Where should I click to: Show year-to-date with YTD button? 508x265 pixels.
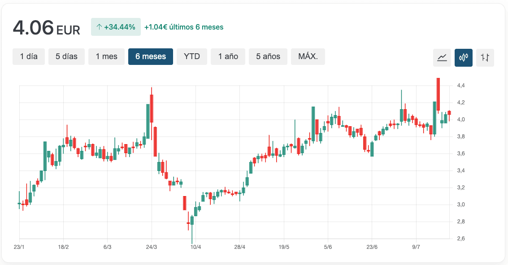point(192,56)
